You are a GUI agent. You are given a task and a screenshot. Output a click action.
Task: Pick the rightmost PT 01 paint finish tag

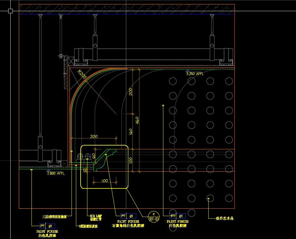coord(178,216)
